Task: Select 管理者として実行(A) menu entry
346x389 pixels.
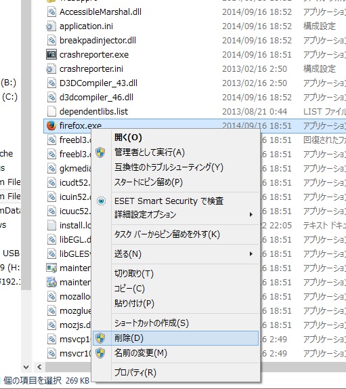Action: point(176,152)
